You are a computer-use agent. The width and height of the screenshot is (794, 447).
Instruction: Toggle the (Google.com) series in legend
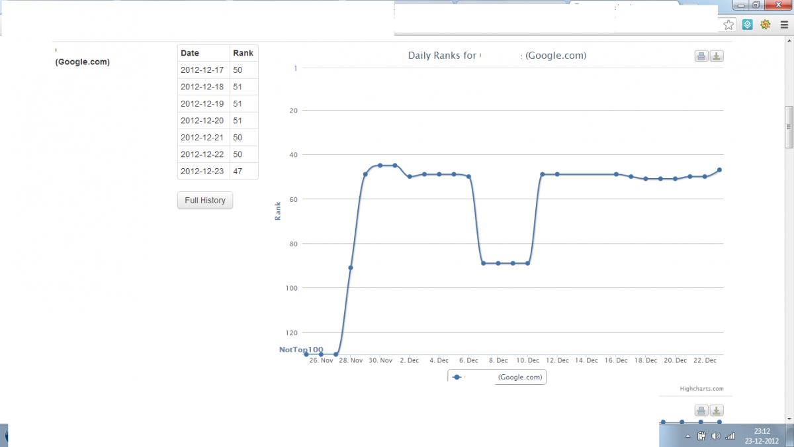coord(498,377)
